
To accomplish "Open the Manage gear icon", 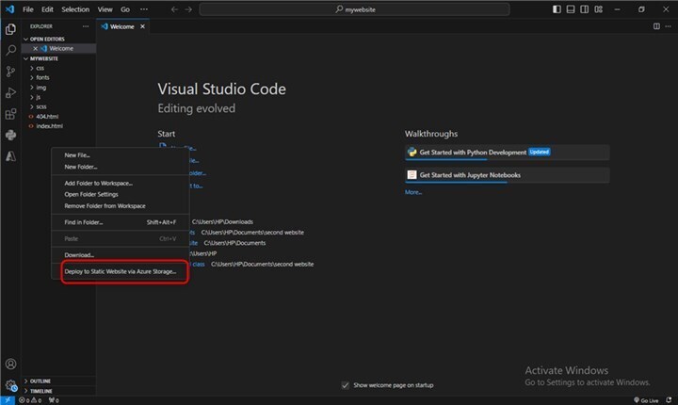I will click(x=11, y=384).
